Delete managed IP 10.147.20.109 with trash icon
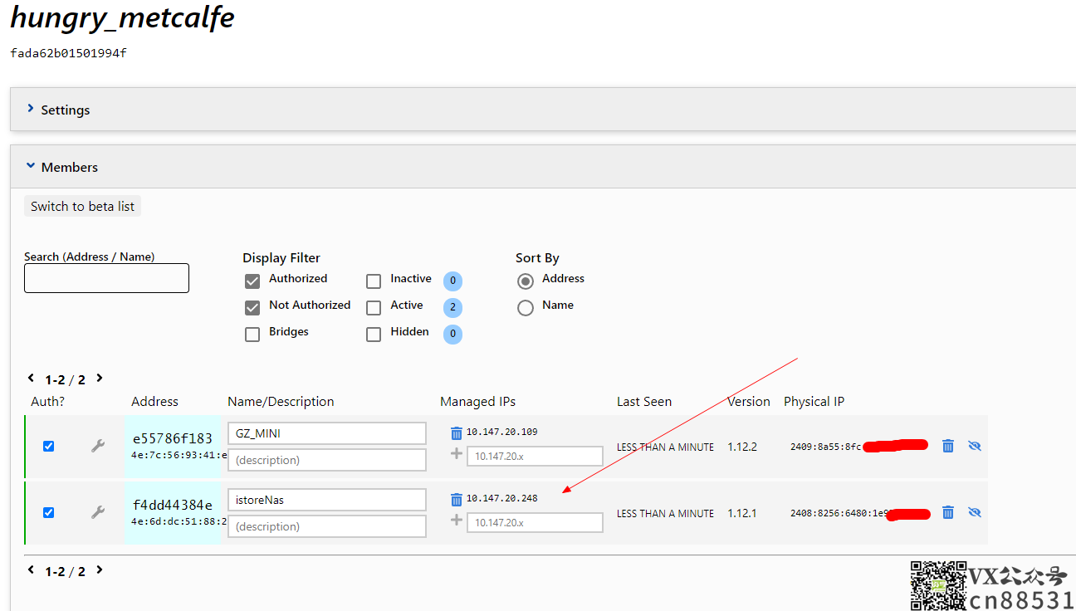This screenshot has height=611, width=1076. pos(456,433)
